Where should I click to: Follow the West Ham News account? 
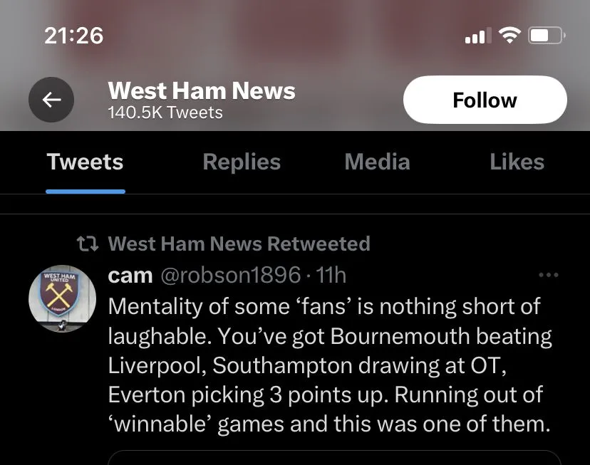click(485, 100)
